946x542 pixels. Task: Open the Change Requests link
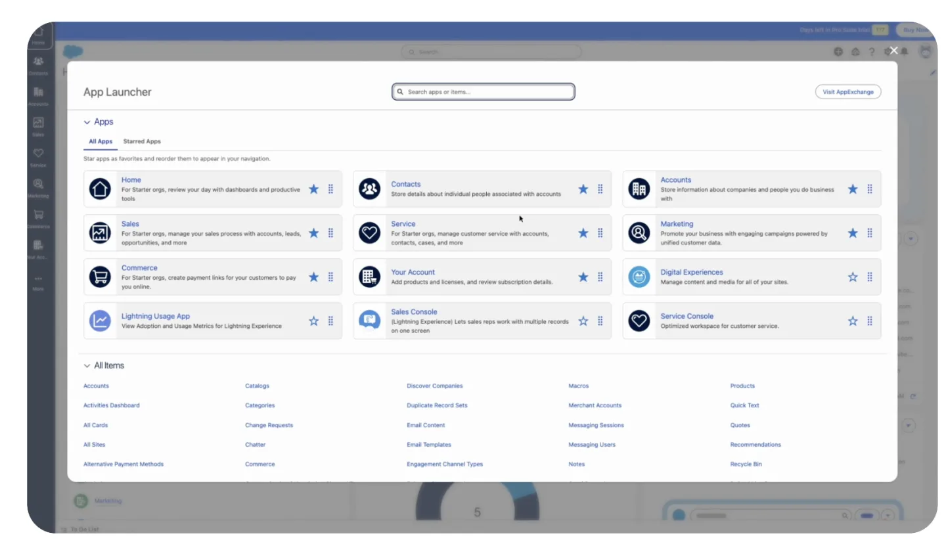click(x=269, y=425)
